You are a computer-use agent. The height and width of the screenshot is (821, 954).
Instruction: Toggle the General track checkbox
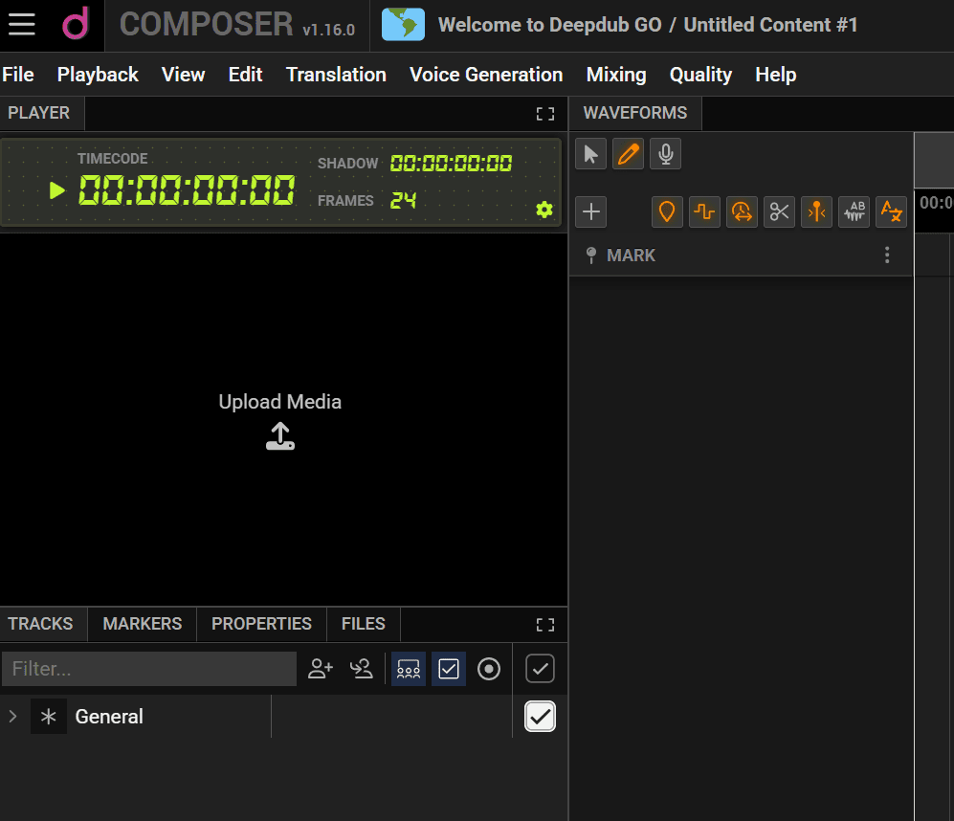[541, 717]
